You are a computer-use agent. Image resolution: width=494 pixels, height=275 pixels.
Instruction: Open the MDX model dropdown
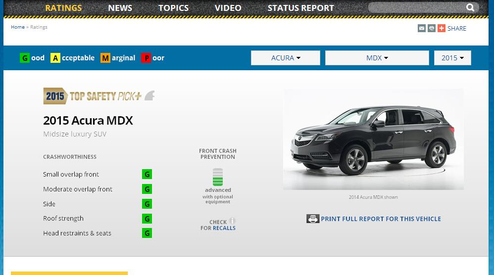(x=377, y=58)
